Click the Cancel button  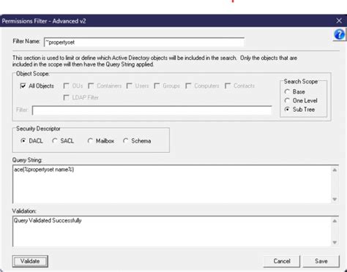click(282, 261)
